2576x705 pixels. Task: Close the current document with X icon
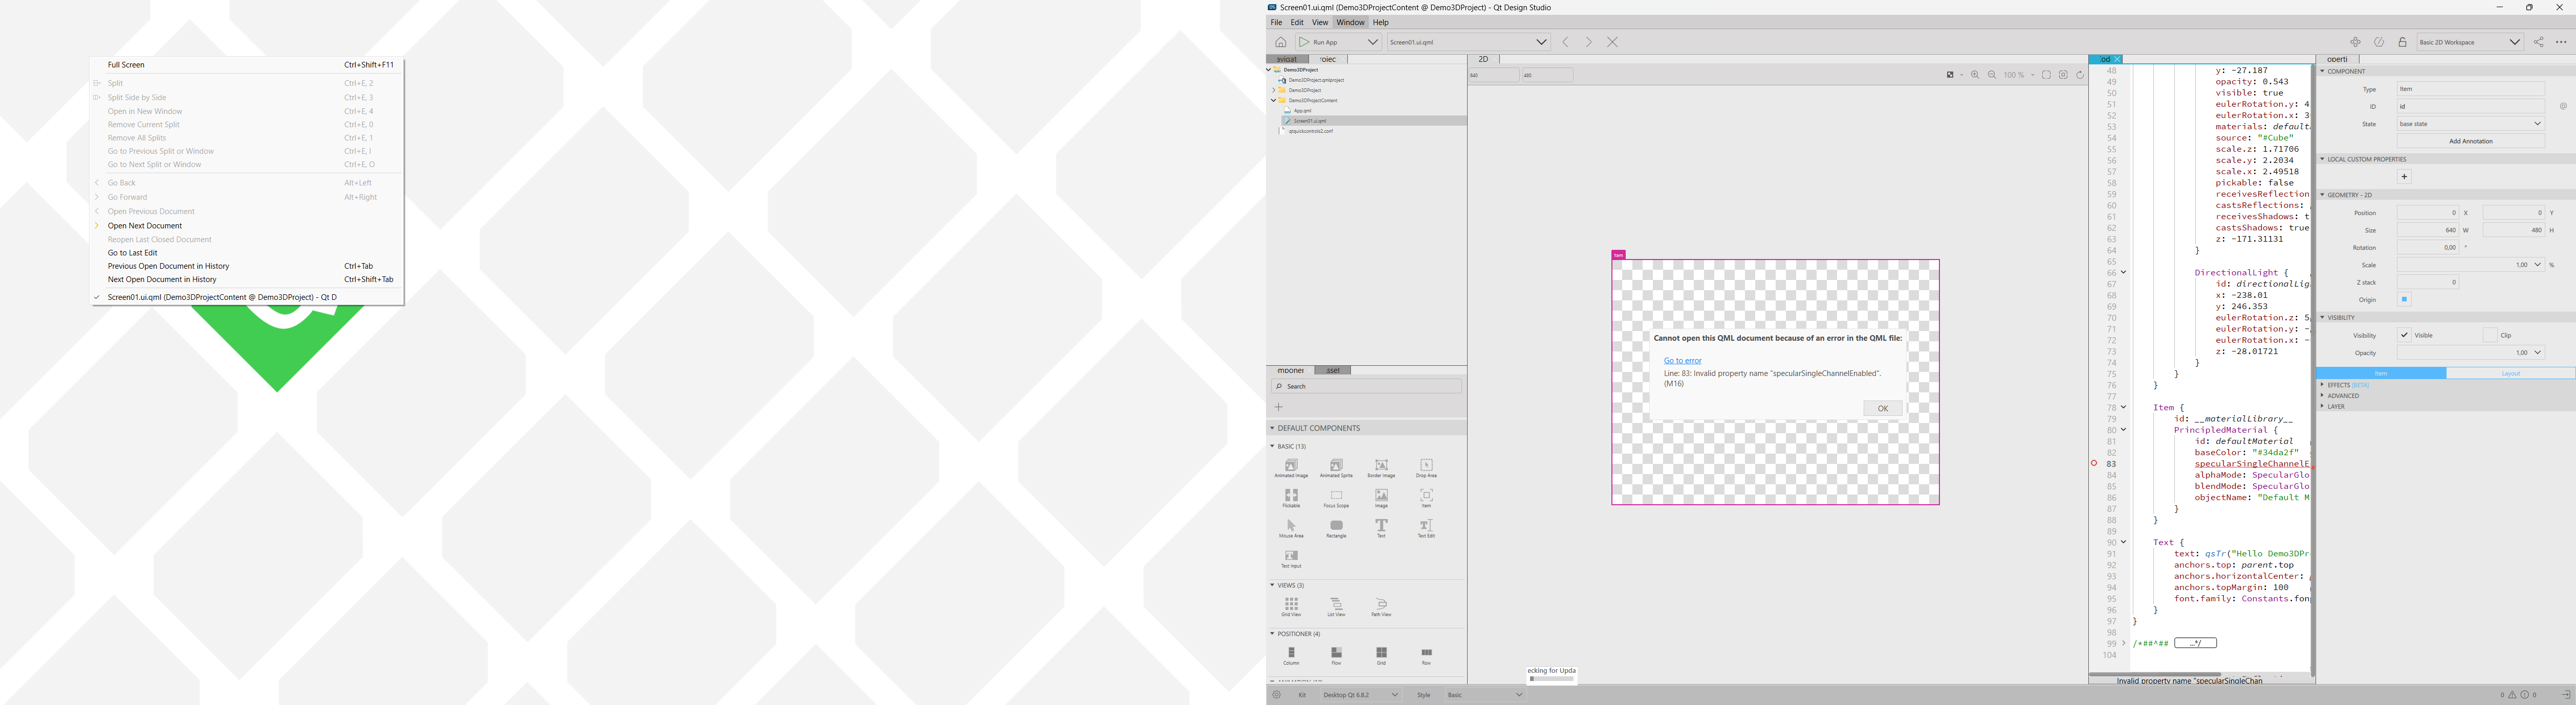click(x=1612, y=42)
